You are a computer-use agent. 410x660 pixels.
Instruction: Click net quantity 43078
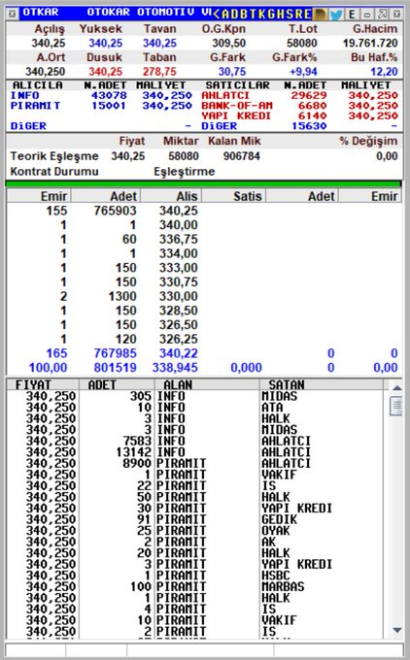109,95
